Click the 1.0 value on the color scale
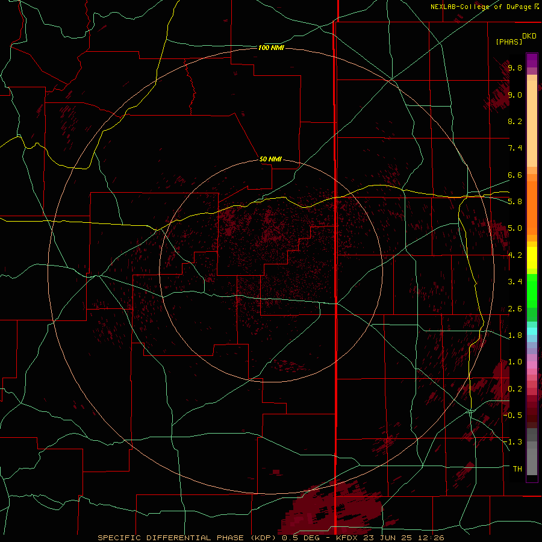The height and width of the screenshot is (542, 542). coord(515,362)
